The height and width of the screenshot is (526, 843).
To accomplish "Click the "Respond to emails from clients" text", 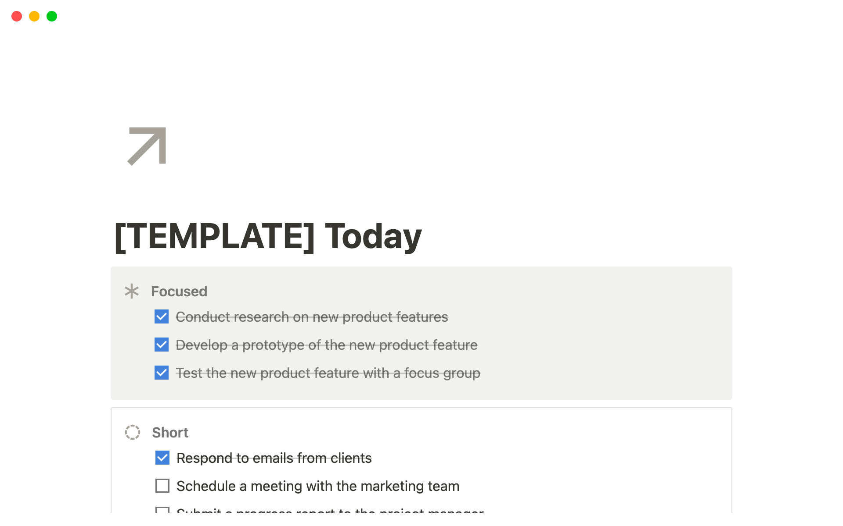I will (274, 458).
